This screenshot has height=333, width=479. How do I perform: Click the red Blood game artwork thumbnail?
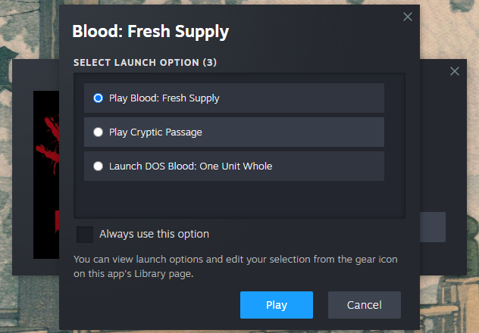point(45,174)
